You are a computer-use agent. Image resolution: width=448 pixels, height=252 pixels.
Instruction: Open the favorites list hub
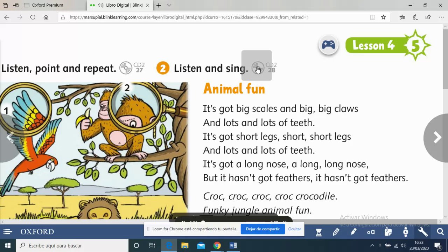402,17
